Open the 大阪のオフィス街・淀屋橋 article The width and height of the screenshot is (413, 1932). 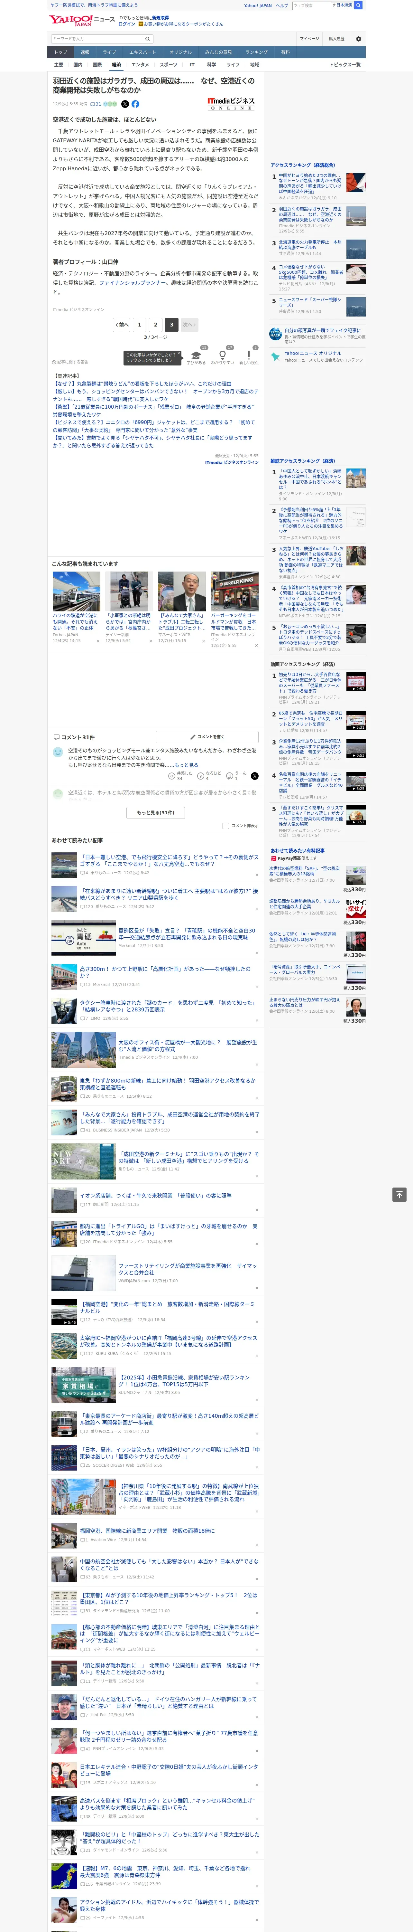click(x=188, y=1046)
